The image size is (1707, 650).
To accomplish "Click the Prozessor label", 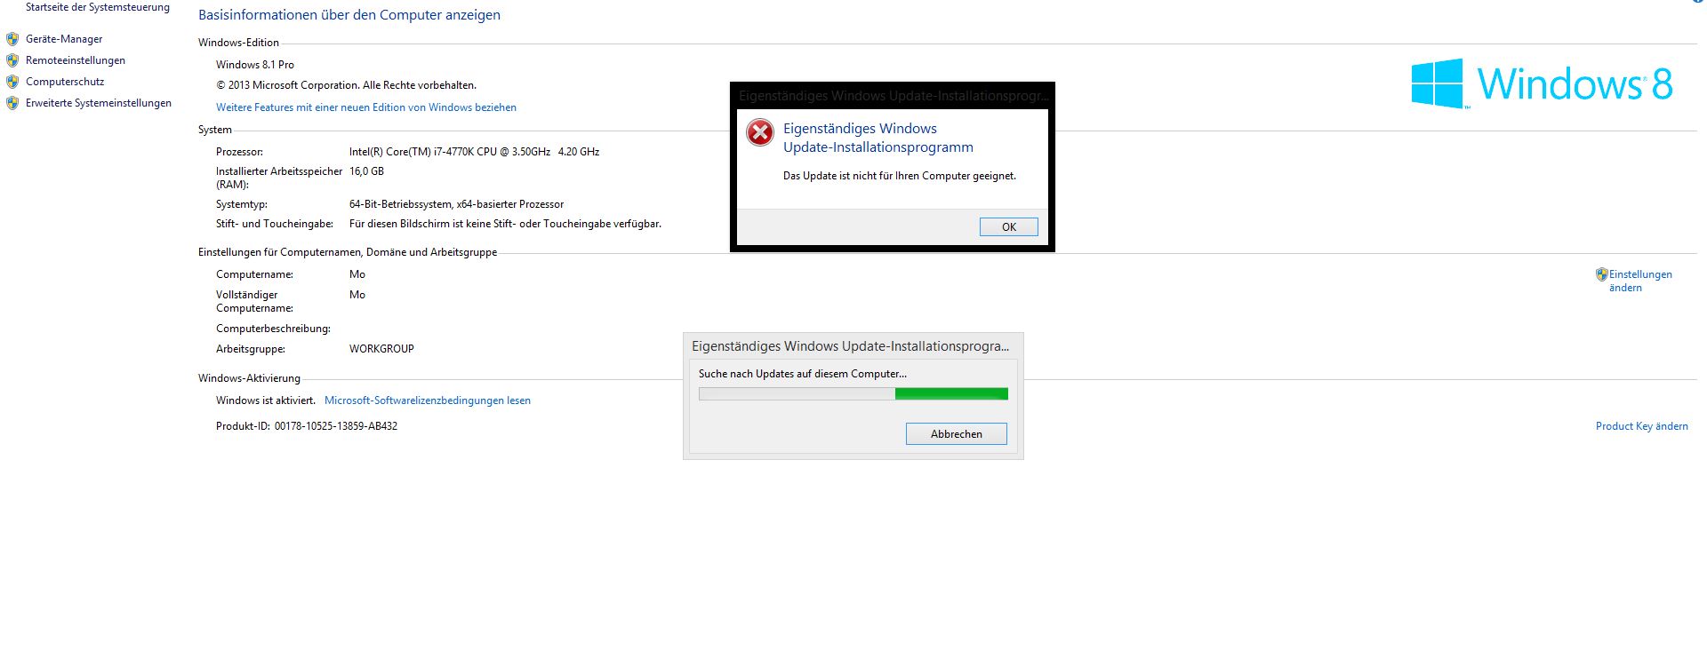I will pos(239,152).
